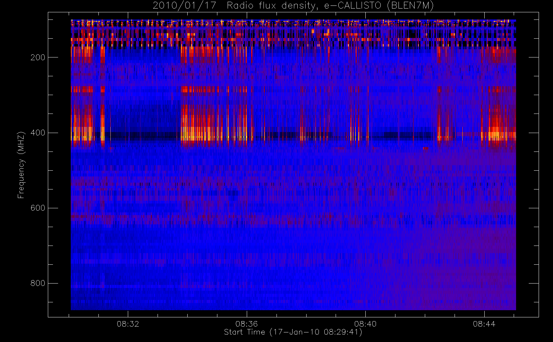
Task: Click the Frequency (MHZ) y-axis label
Action: point(21,165)
